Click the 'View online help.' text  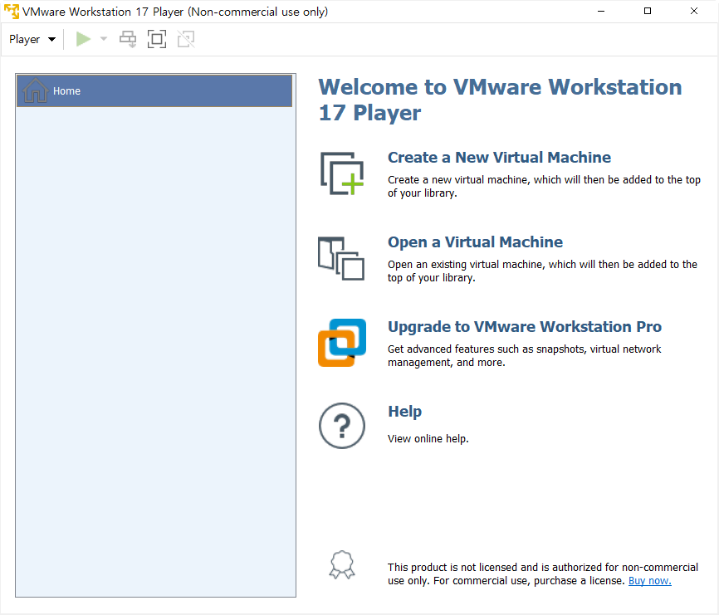428,439
